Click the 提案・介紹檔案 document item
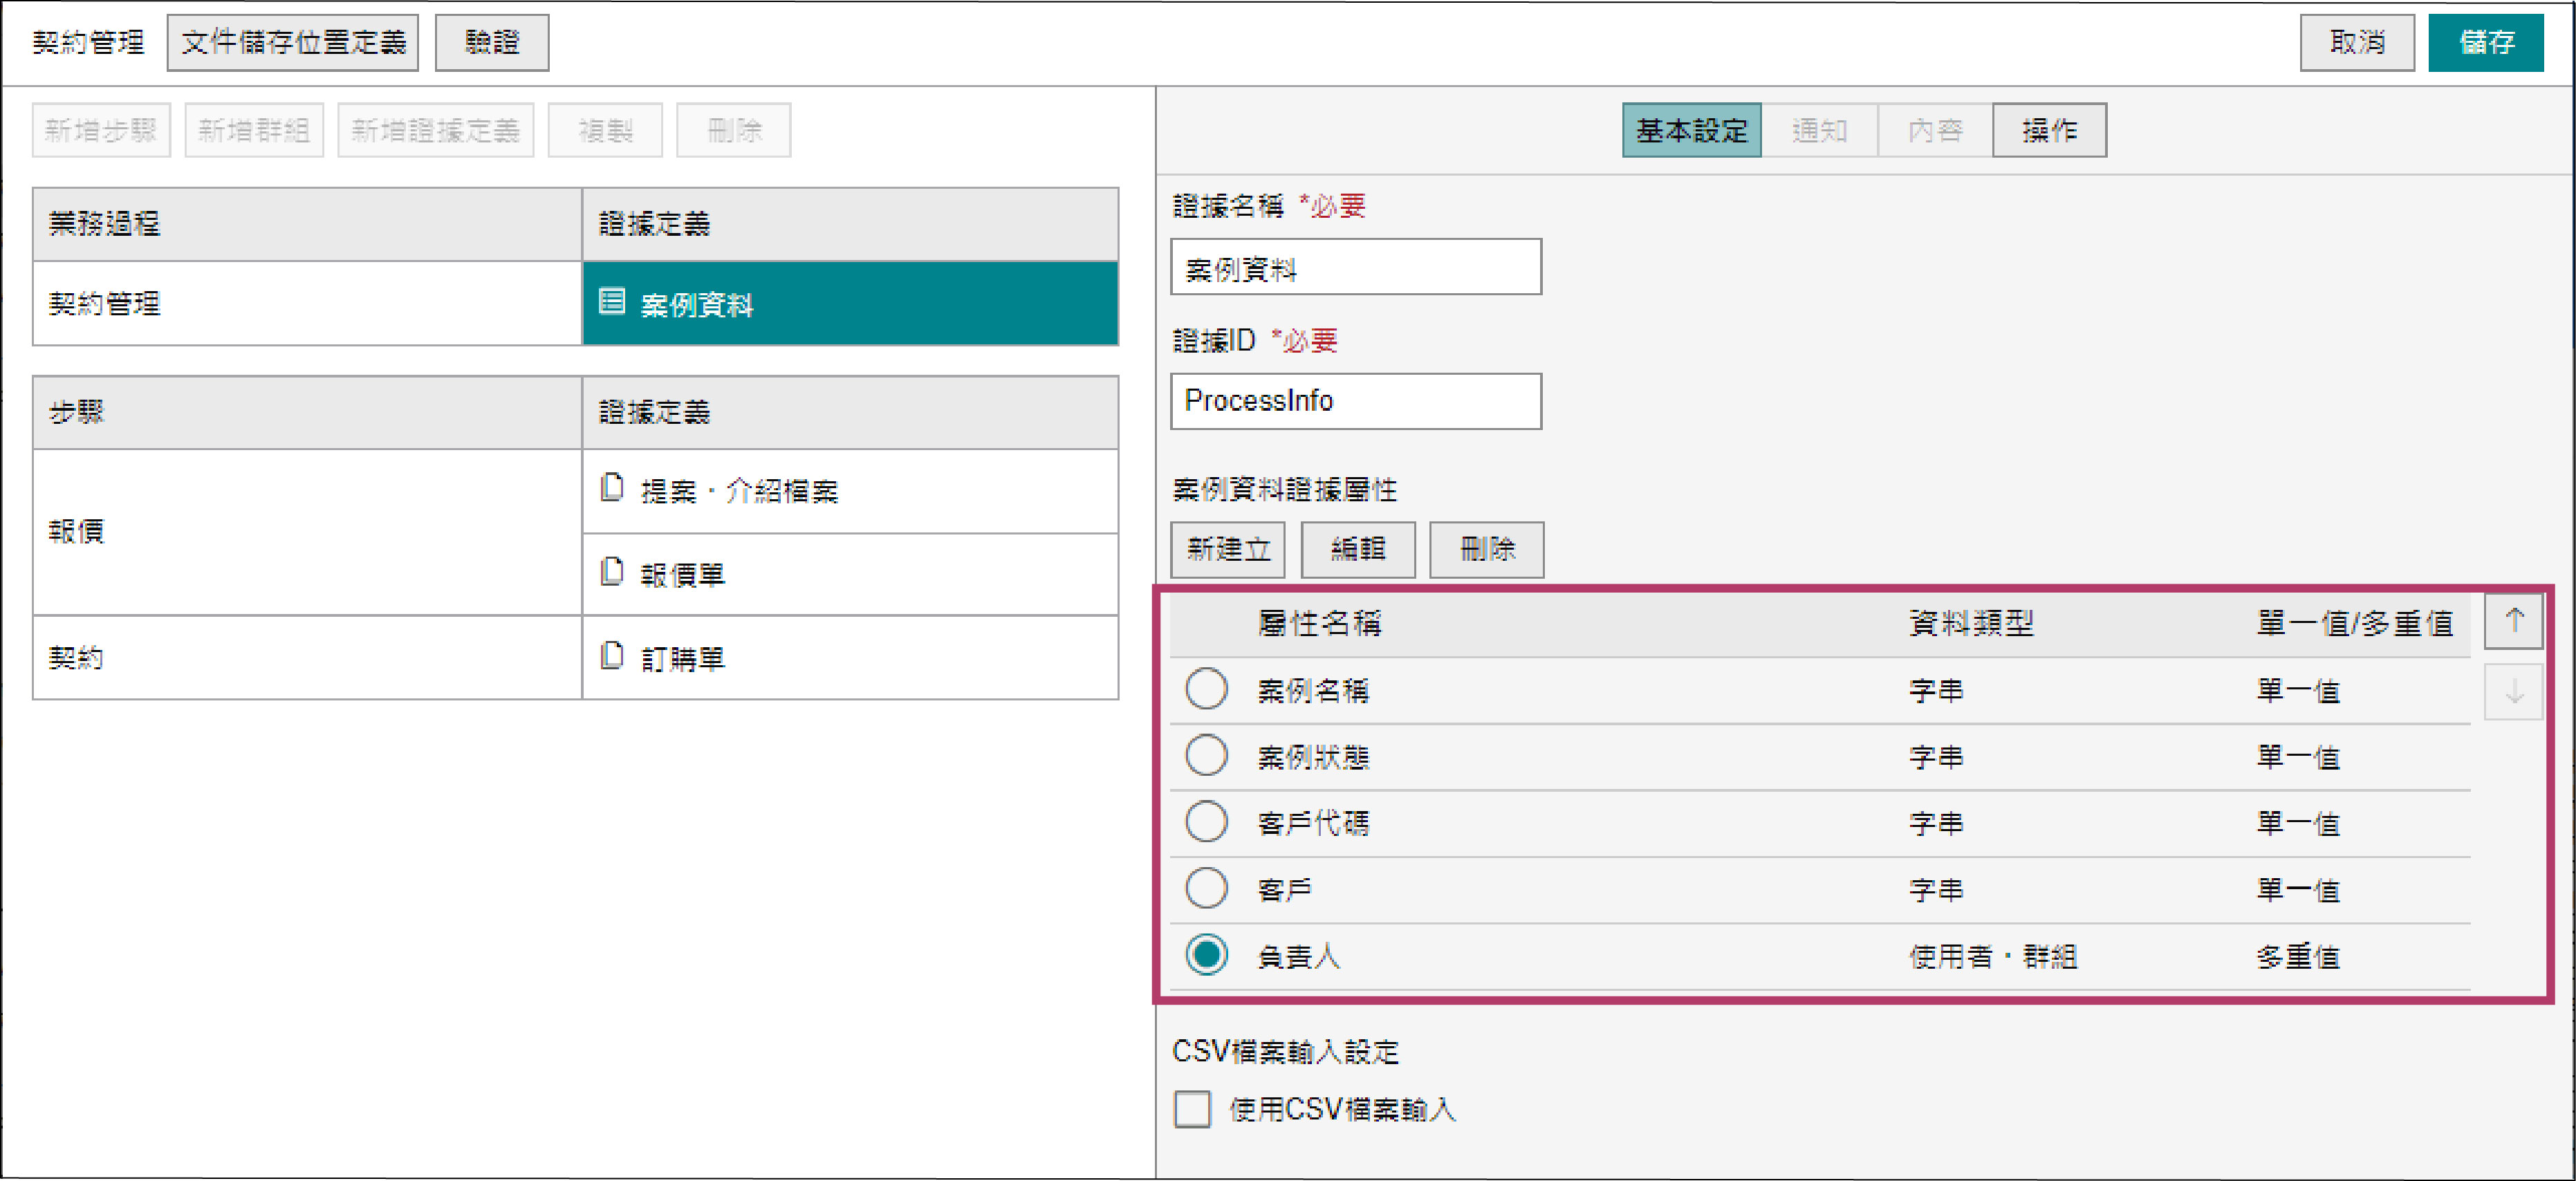The height and width of the screenshot is (1181, 2576). pyautogui.click(x=738, y=491)
